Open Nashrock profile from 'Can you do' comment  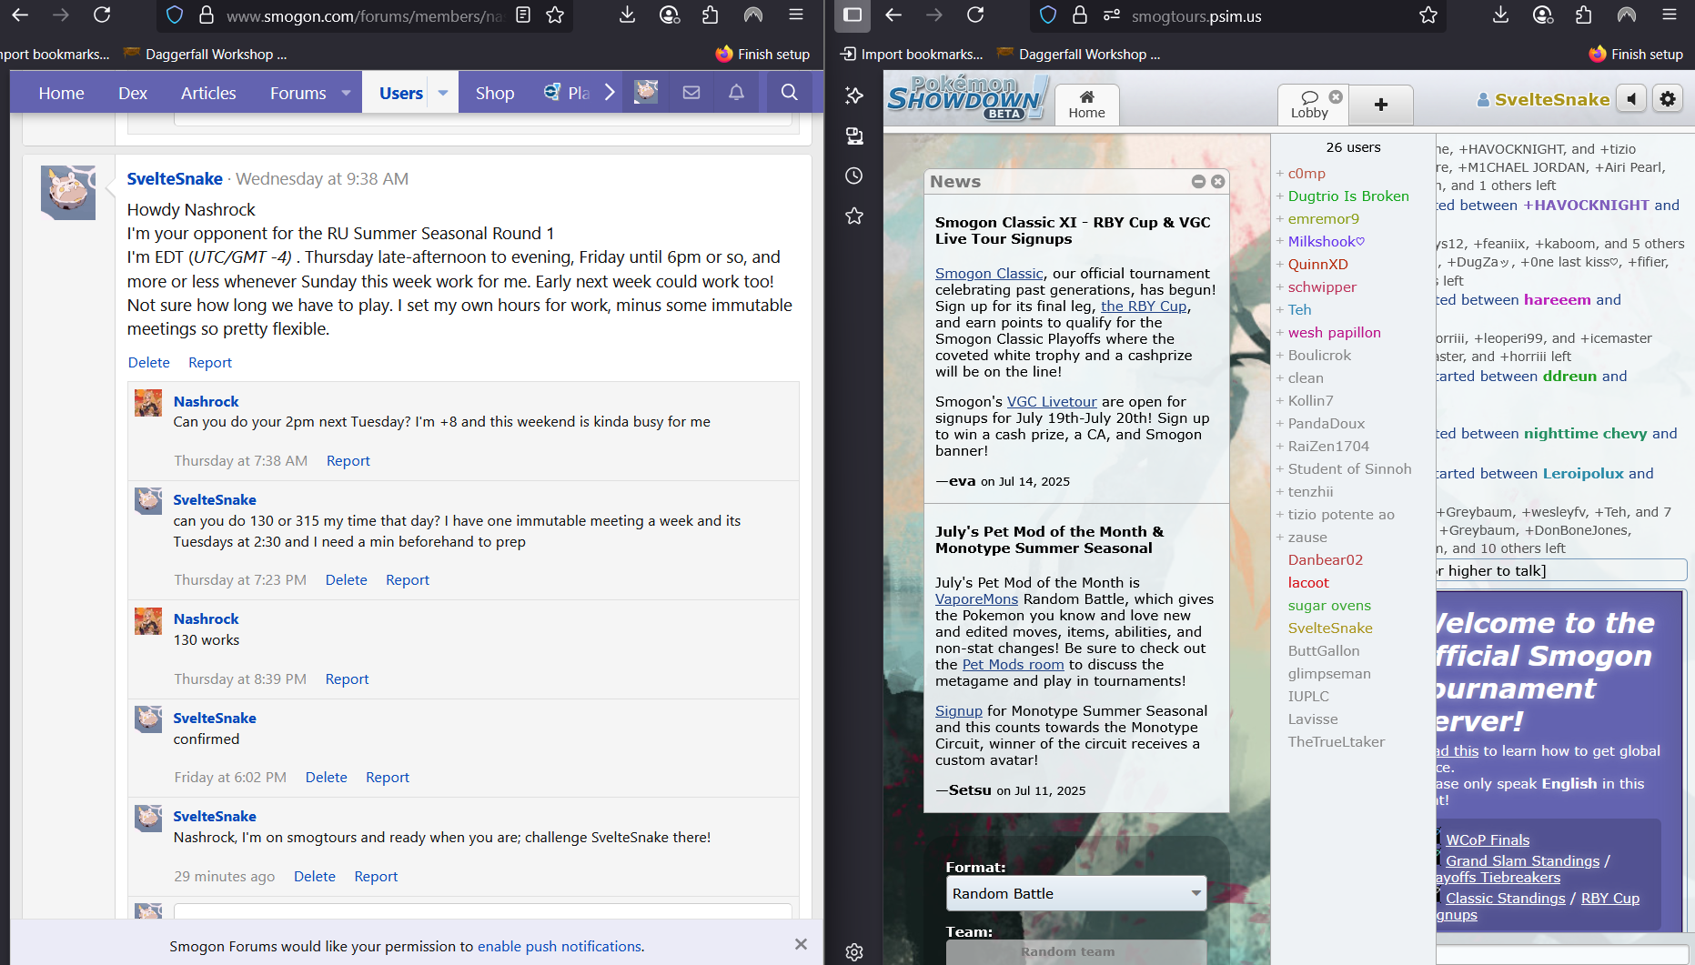coord(206,401)
